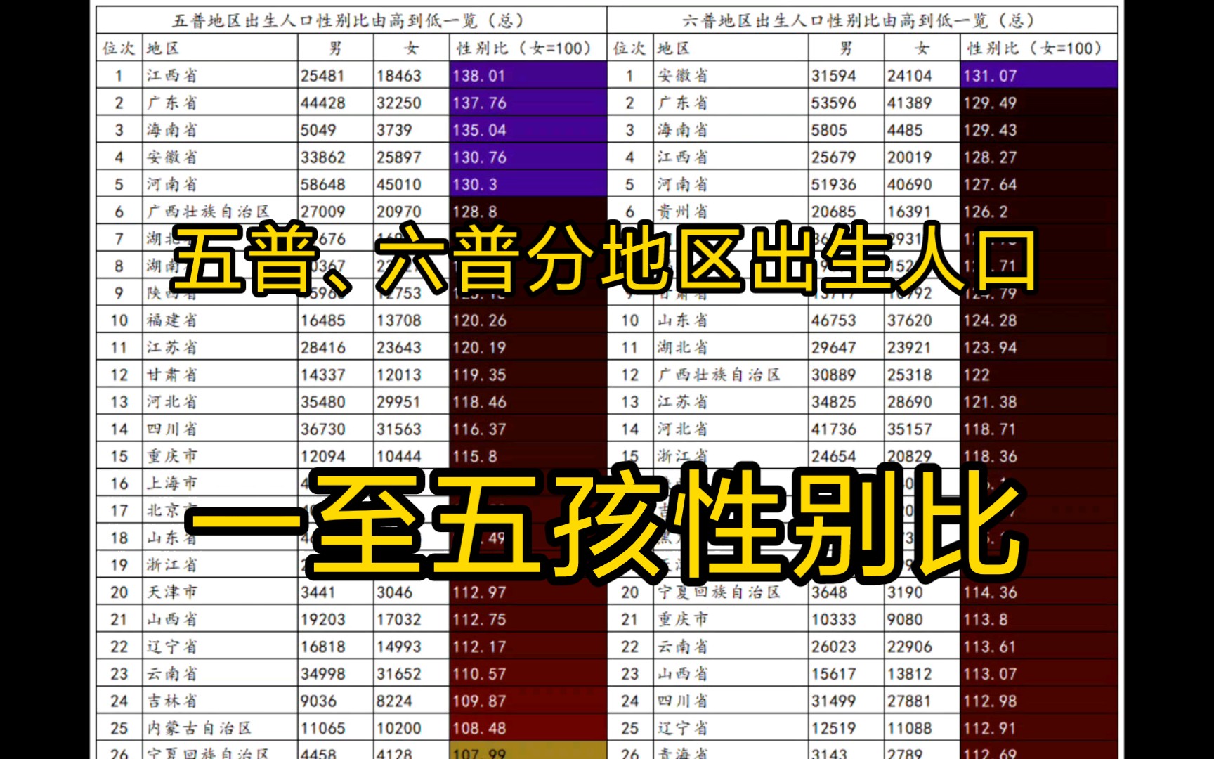Click the ratio value 123.94
Image resolution: width=1214 pixels, height=759 pixels.
990,348
